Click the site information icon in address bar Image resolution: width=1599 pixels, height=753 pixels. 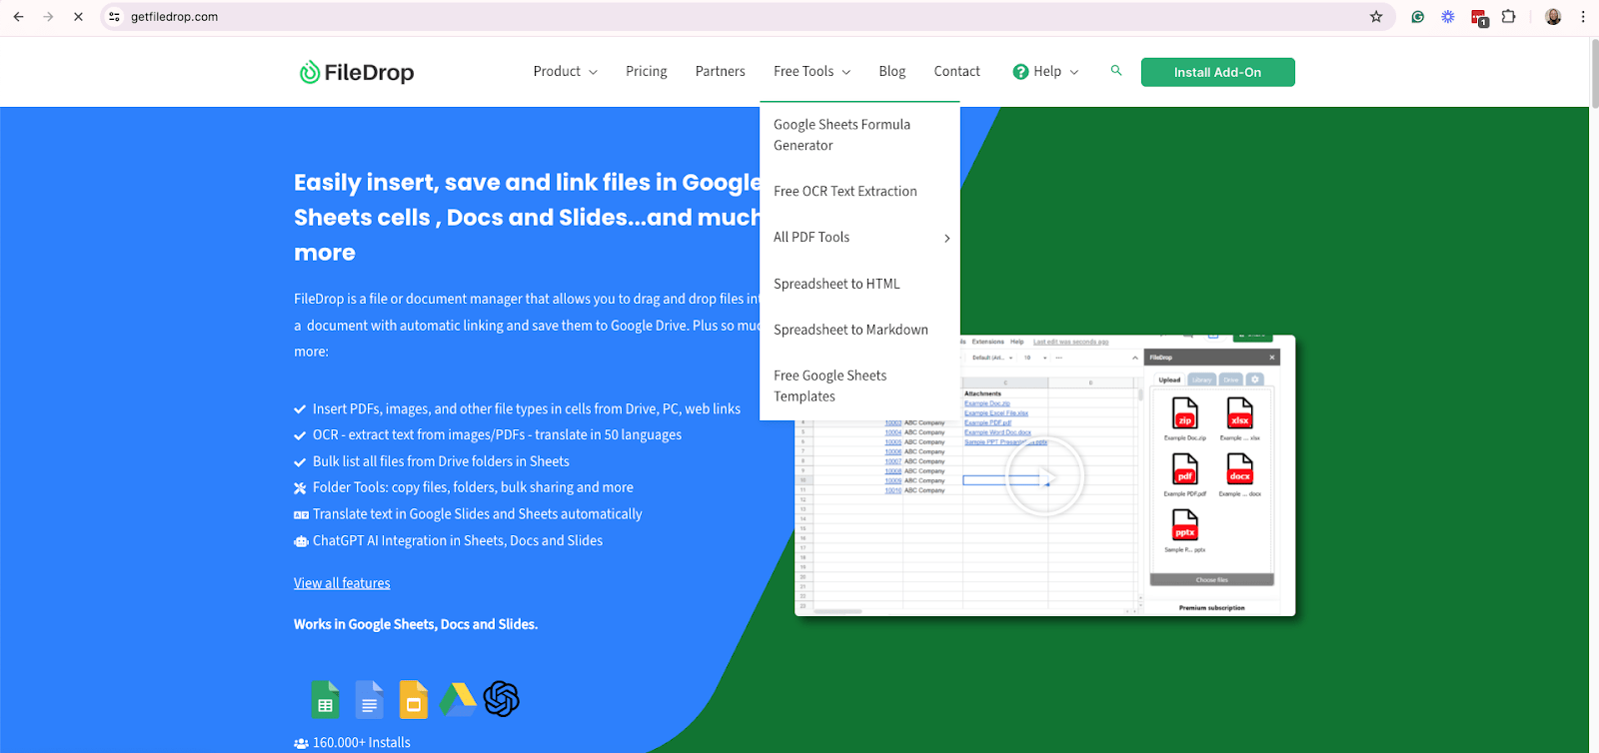tap(114, 17)
